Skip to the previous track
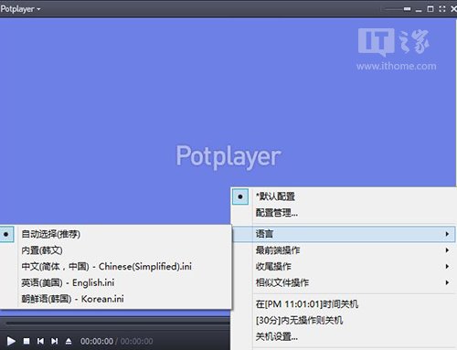The image size is (457, 350). click(x=40, y=341)
